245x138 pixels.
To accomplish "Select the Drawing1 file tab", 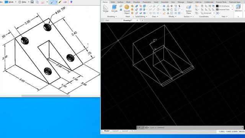I will click(x=127, y=20).
